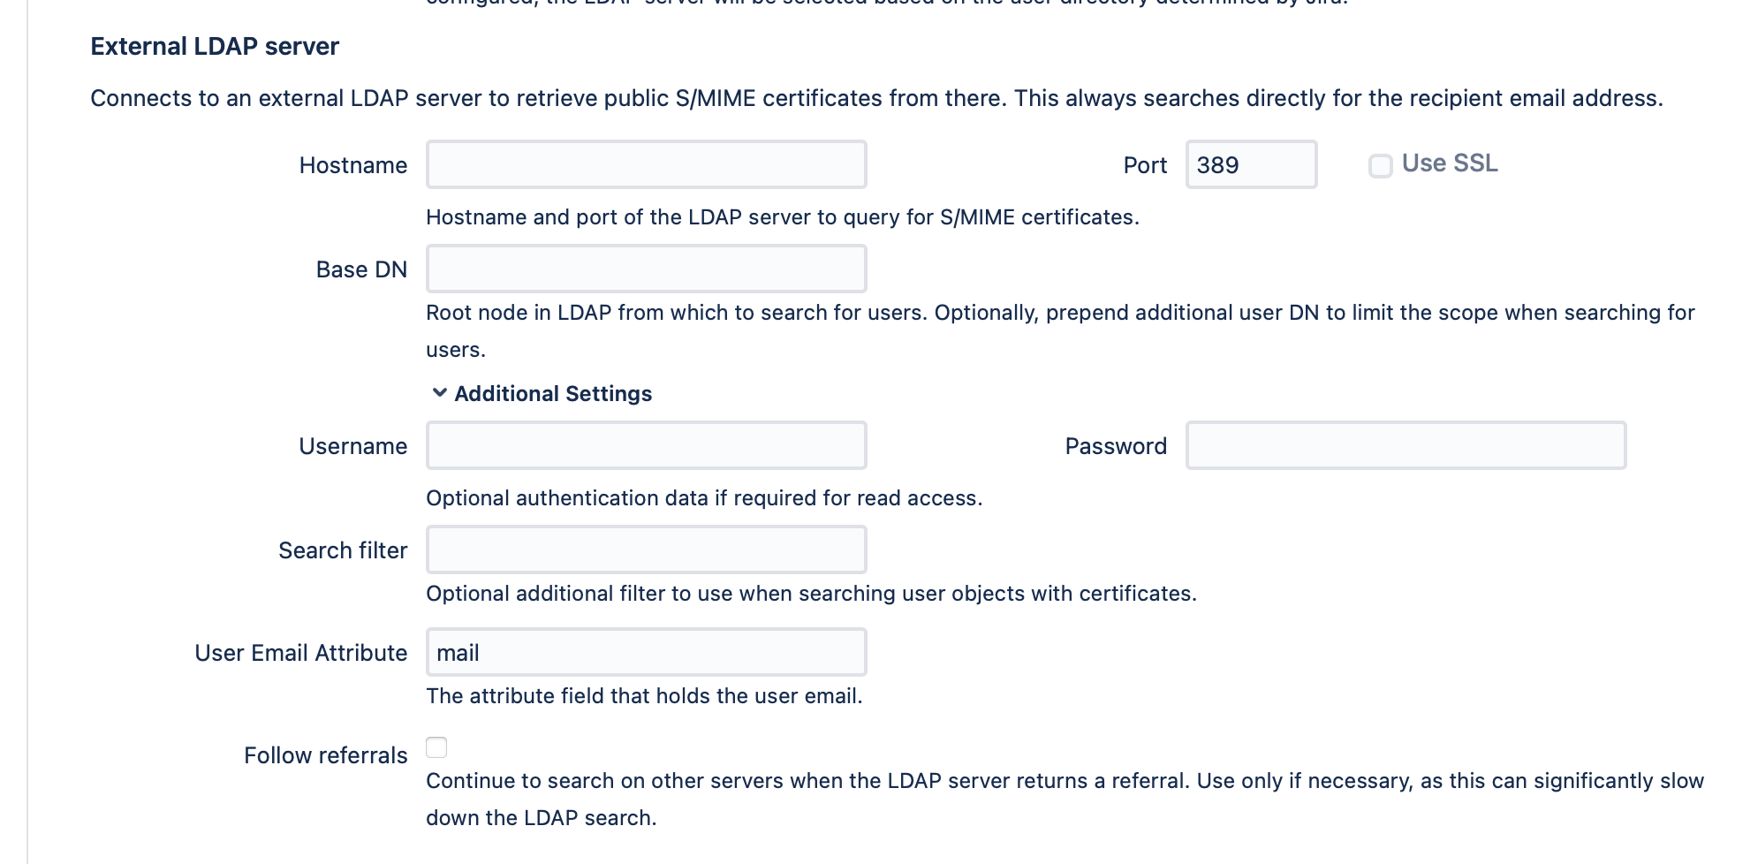
Task: Collapse the Additional Settings chevron arrow
Action: tap(439, 393)
